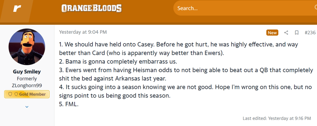Open the OrangeBloods home logo
The height and width of the screenshot is (126, 317).
[x=91, y=8]
